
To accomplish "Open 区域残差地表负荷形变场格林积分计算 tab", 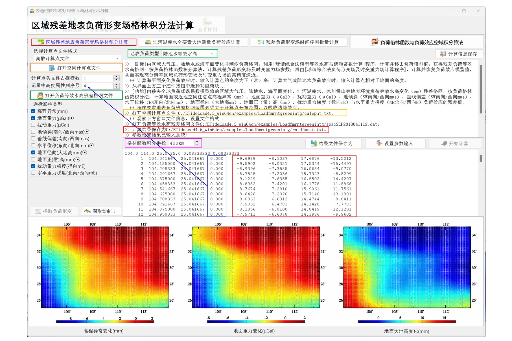I will click(x=84, y=42).
